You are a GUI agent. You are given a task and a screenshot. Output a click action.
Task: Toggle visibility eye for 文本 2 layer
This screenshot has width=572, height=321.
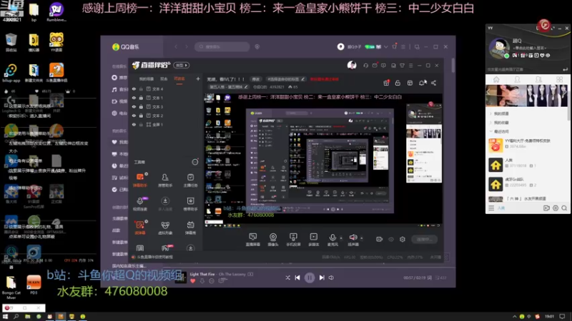click(134, 116)
